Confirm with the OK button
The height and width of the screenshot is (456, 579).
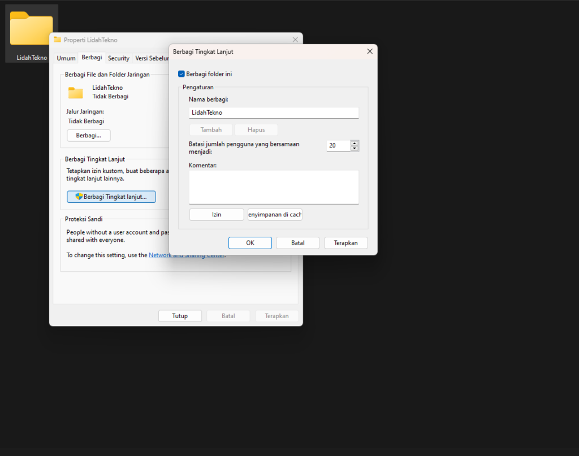pyautogui.click(x=250, y=243)
